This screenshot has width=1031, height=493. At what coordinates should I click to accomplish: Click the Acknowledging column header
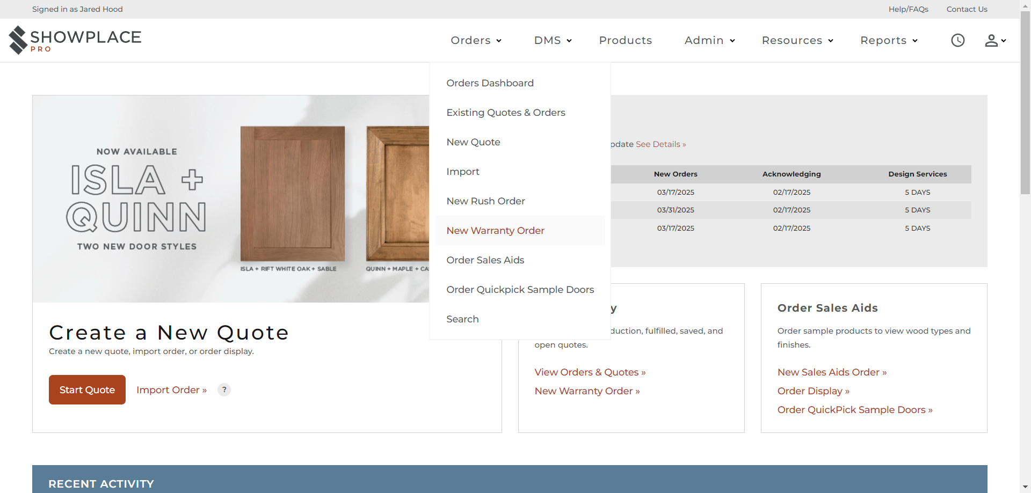(792, 174)
